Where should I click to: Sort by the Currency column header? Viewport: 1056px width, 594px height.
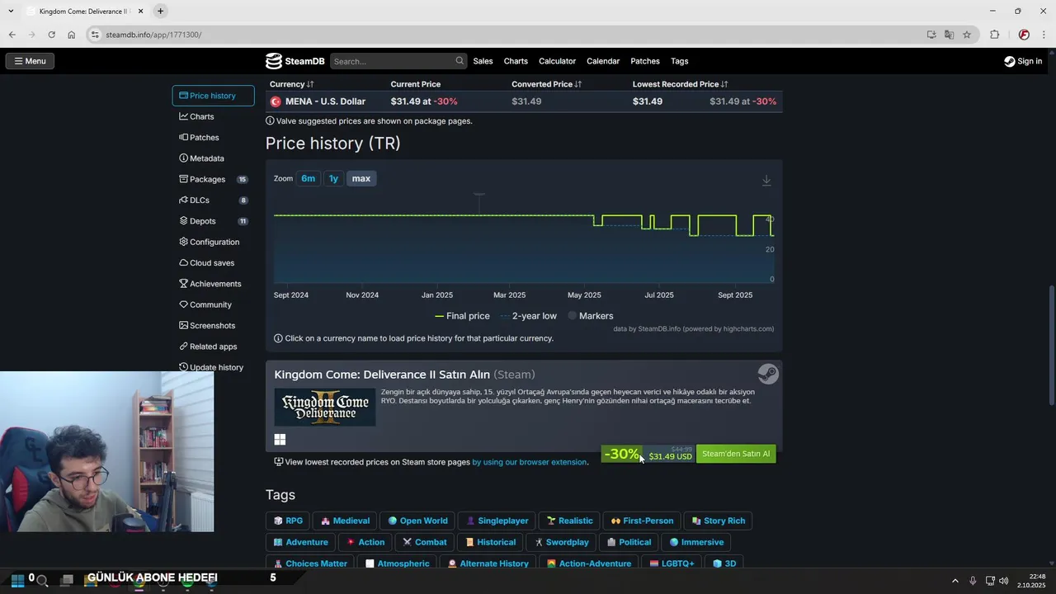coord(291,84)
